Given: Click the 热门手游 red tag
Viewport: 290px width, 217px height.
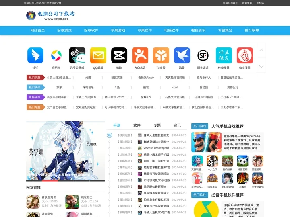Looking at the screenshot, I should coord(35,78).
